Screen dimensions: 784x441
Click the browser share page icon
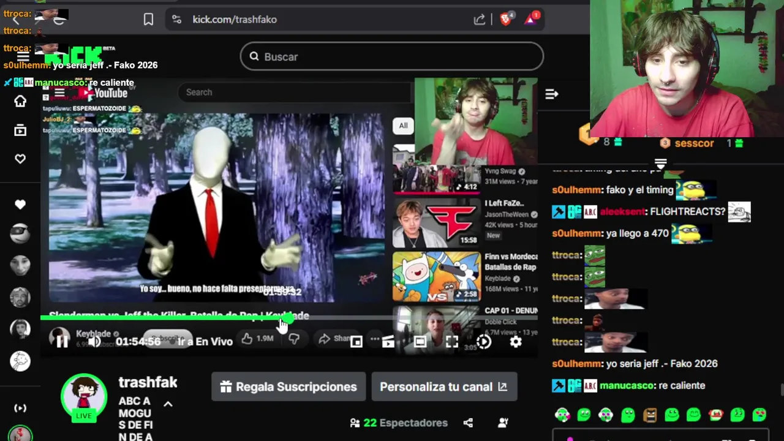[x=480, y=20]
